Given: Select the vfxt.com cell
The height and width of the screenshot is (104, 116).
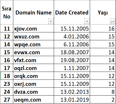Looking at the screenshot, I should pyautogui.click(x=33, y=60).
